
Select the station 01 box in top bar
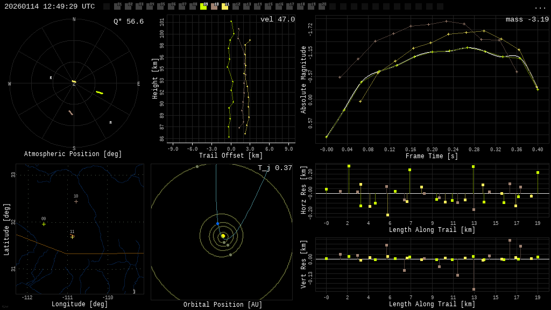click(117, 6)
